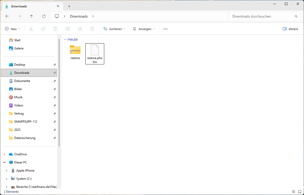304x195 pixels.
Task: Unpin Vertrag using its pin icon
Action: coord(55,114)
